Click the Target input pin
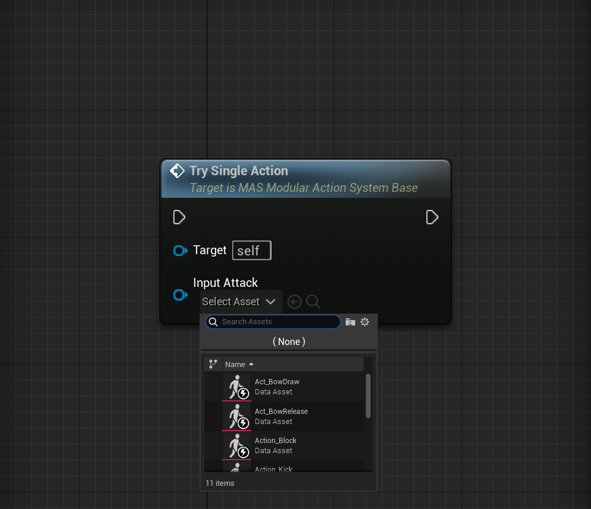The height and width of the screenshot is (509, 591). (180, 250)
